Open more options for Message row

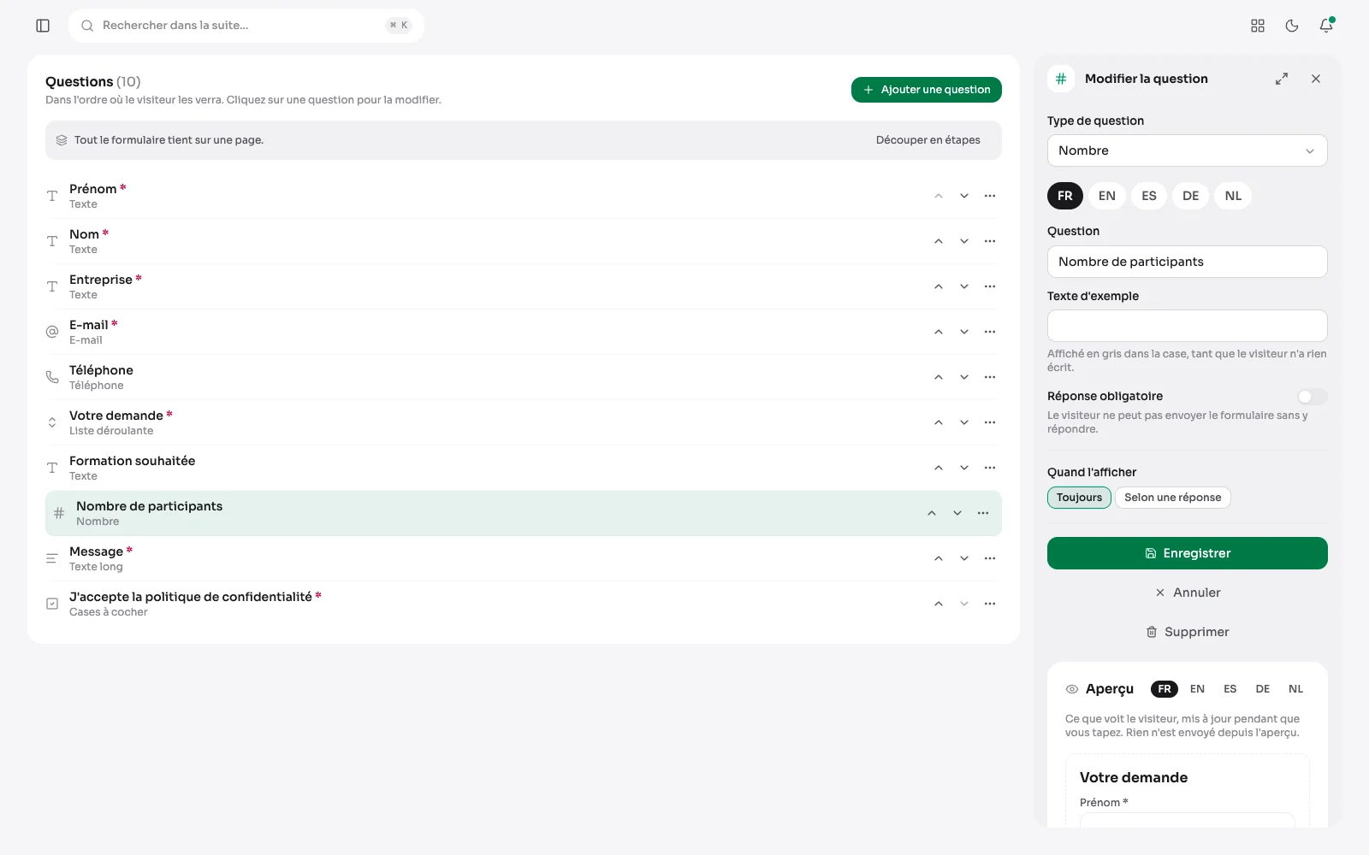pos(990,558)
